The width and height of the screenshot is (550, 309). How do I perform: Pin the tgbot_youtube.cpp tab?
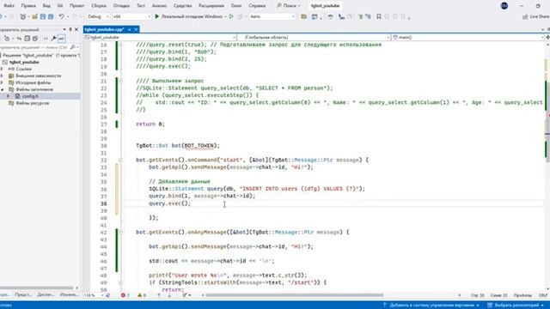click(130, 29)
